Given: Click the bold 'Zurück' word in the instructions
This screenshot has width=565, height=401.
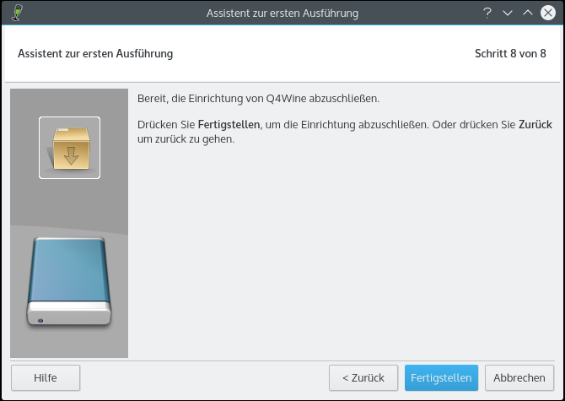Looking at the screenshot, I should coord(535,124).
